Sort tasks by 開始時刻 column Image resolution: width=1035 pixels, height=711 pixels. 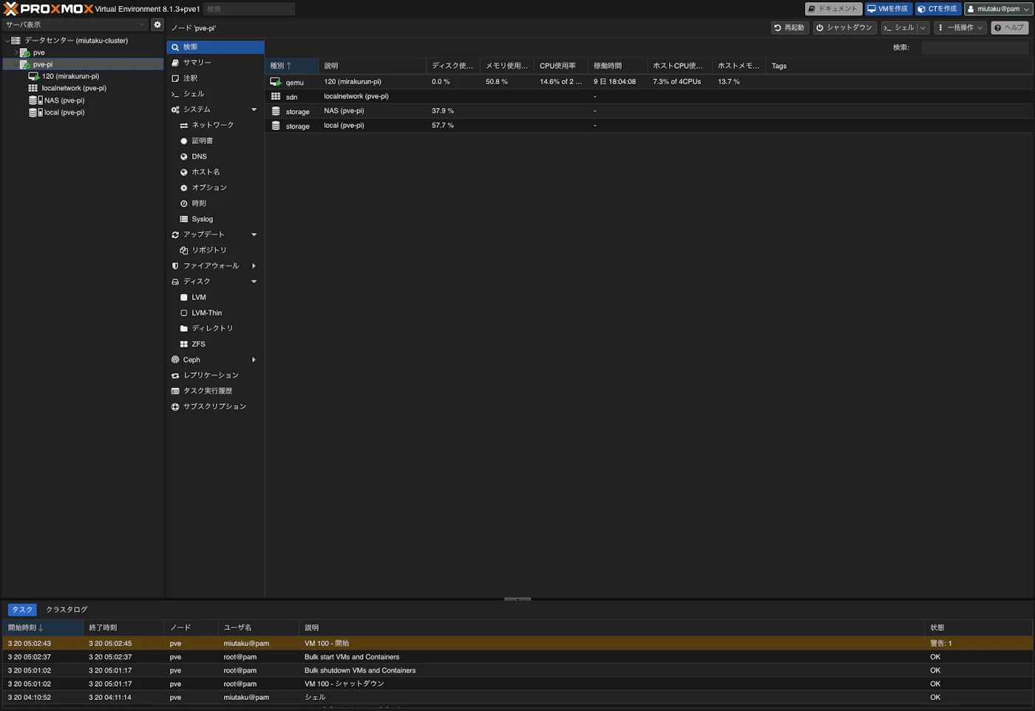click(x=43, y=627)
